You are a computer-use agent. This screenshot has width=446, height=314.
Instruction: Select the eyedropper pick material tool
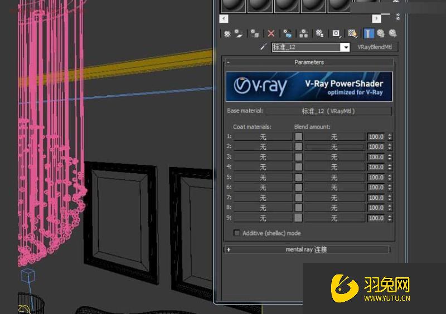tap(264, 47)
